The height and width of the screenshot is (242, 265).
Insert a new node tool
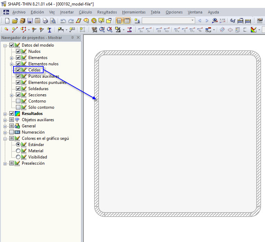click(x=7, y=30)
